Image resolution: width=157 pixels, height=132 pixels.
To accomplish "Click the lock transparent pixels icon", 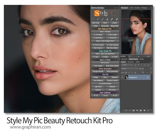I will (x=126, y=72).
